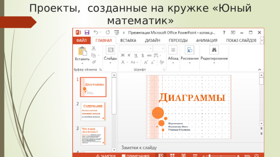The image size is (280, 157).
Task: Open Ribbon Display Options
Action: pos(233,32)
